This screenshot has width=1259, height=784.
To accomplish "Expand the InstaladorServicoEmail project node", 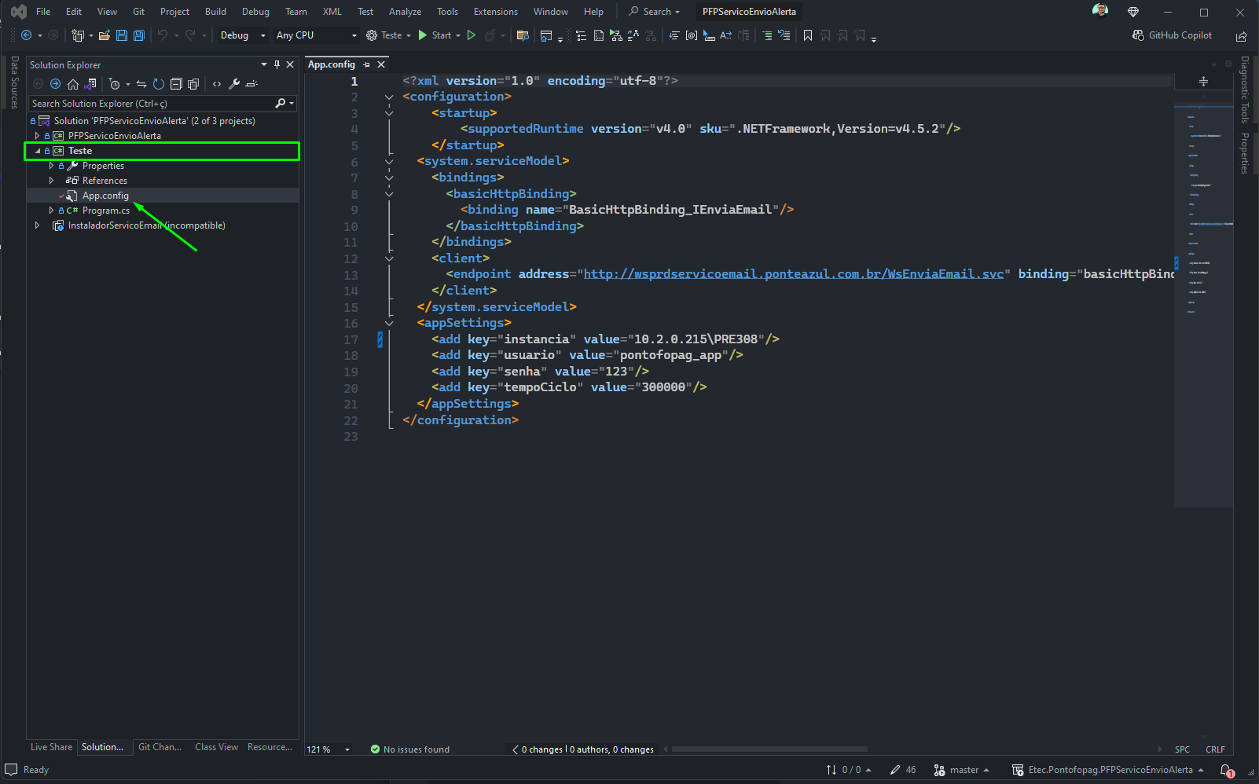I will coord(37,225).
